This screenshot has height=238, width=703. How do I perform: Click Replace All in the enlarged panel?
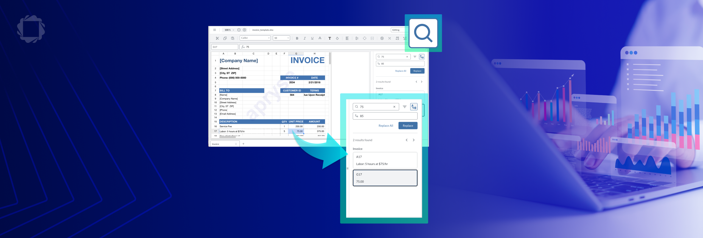pos(386,126)
